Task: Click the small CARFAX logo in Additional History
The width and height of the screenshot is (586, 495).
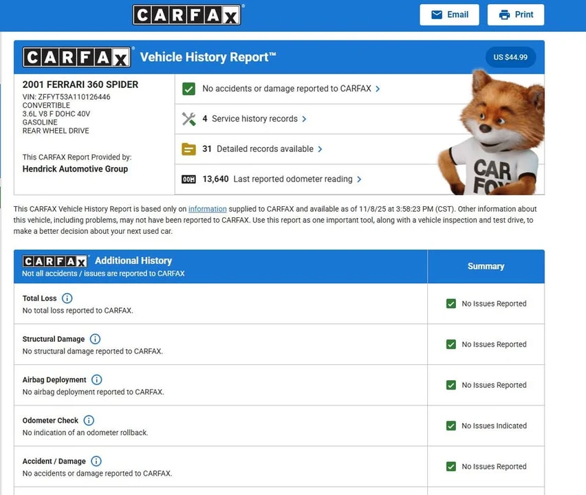Action: pos(55,261)
